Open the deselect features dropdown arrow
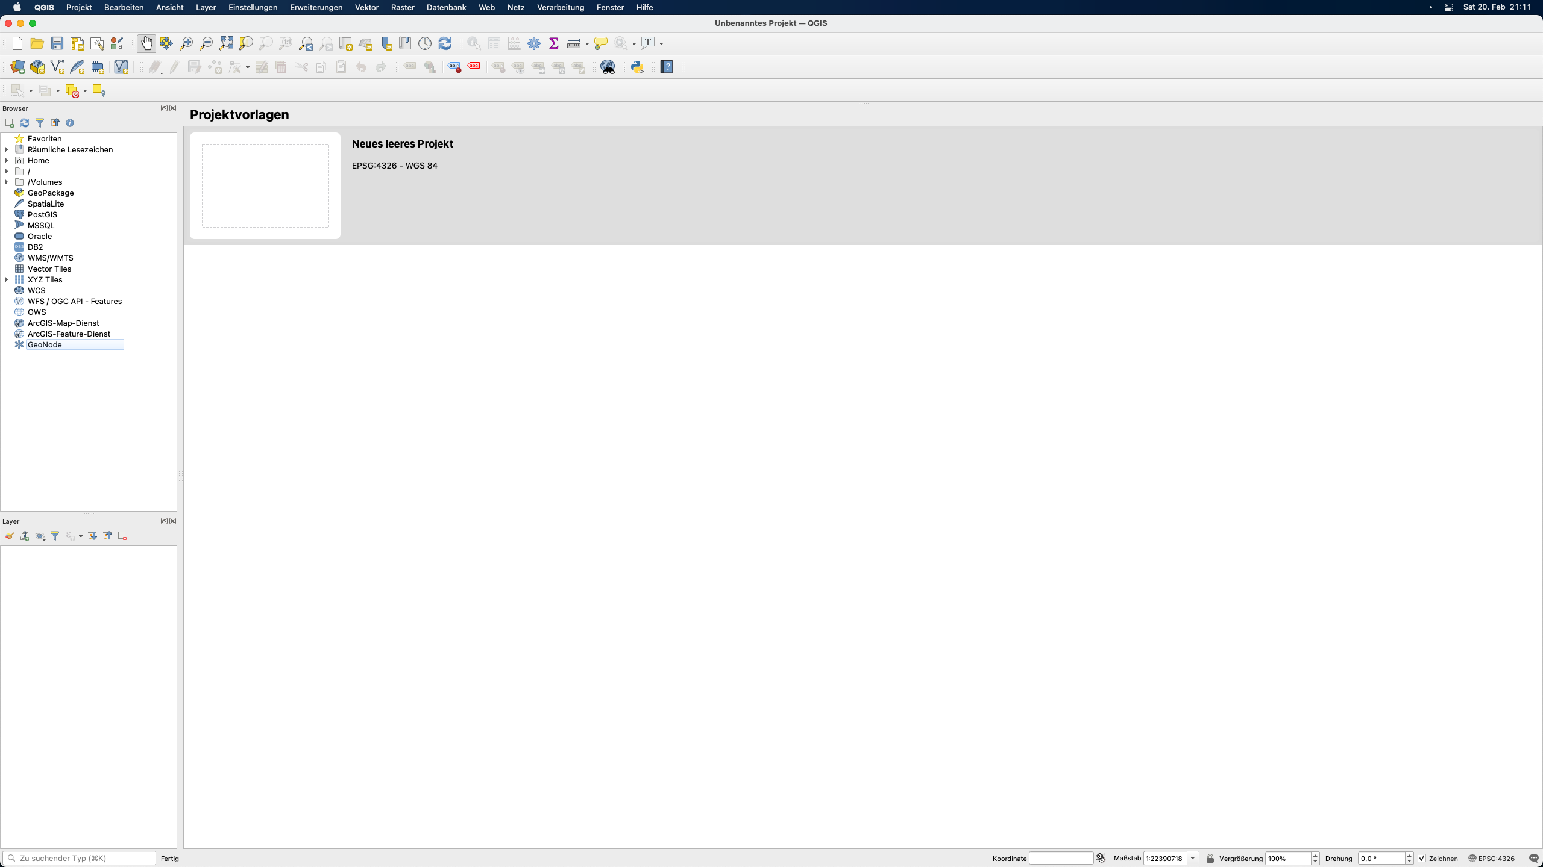 pyautogui.click(x=85, y=90)
